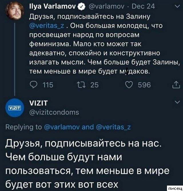The image size is (183, 191).
Task: Open the chevron menu on VIZIT's reply
Action: point(176,102)
